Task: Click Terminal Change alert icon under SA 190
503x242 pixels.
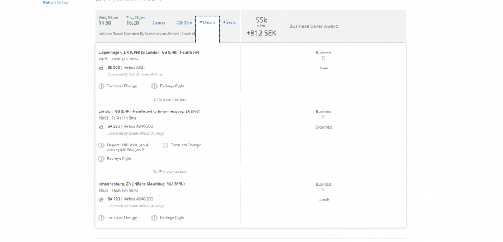Action: coord(101,217)
